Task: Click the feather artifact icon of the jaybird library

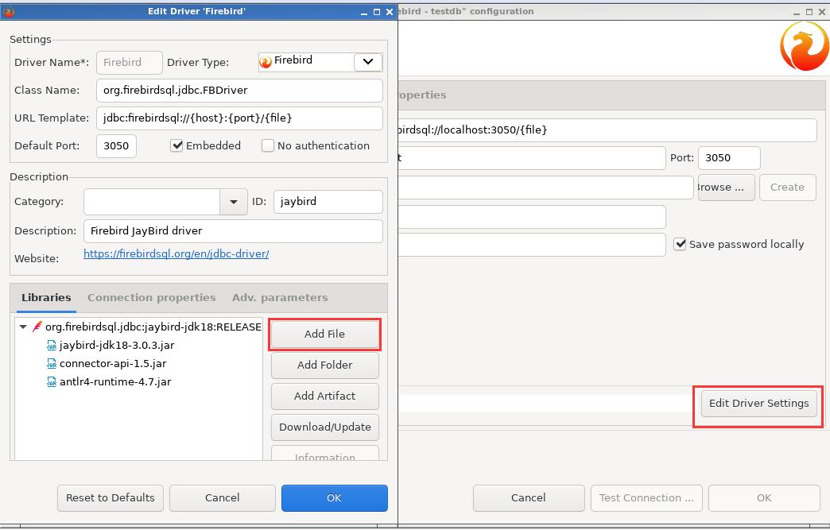Action: [37, 327]
